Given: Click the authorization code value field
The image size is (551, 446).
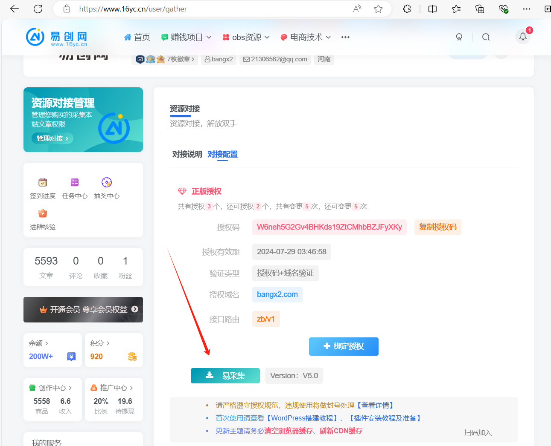Looking at the screenshot, I should point(329,227).
